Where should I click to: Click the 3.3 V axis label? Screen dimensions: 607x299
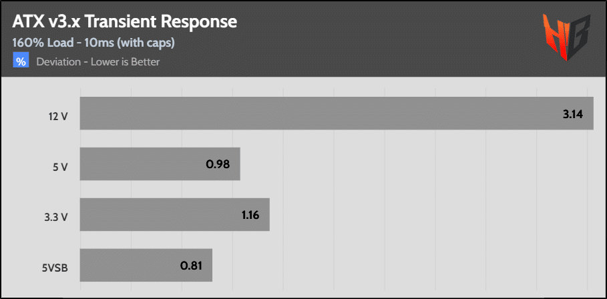pos(58,215)
